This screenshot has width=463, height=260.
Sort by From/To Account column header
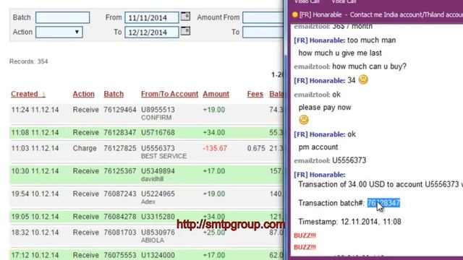click(169, 94)
